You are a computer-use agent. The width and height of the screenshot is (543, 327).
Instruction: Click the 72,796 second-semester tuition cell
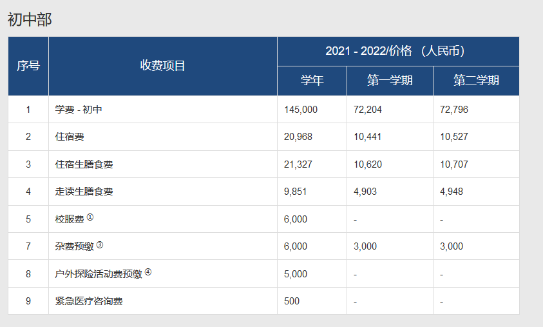click(454, 110)
